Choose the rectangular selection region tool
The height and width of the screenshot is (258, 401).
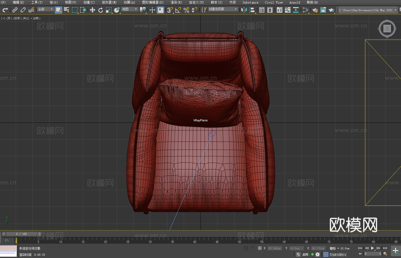pos(75,10)
